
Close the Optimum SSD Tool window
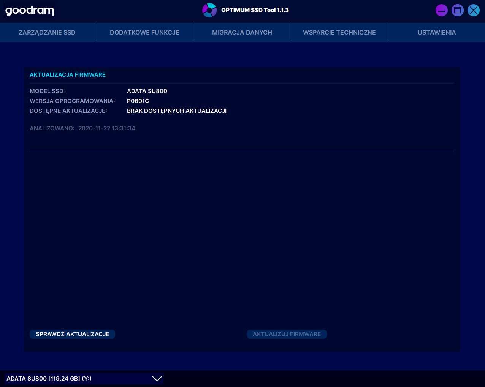coord(473,10)
